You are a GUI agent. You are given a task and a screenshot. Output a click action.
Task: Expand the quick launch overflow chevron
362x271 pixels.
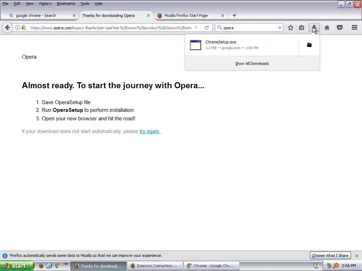point(66,264)
